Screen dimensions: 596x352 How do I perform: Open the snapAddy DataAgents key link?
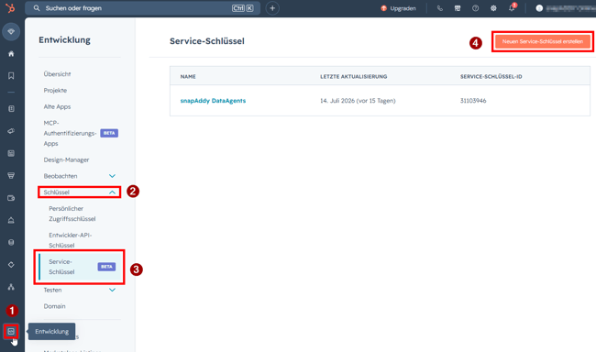(213, 101)
